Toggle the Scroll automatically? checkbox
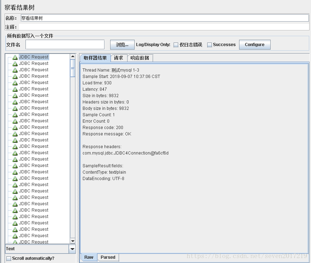The height and width of the screenshot is (263, 311). (9, 258)
